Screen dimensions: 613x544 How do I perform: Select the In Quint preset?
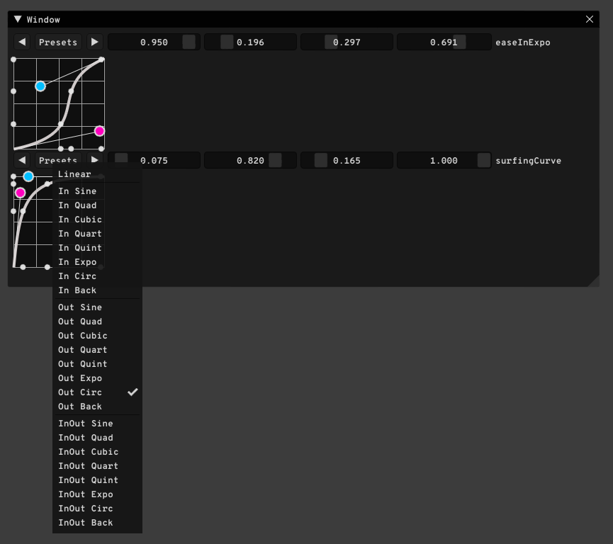pos(97,248)
